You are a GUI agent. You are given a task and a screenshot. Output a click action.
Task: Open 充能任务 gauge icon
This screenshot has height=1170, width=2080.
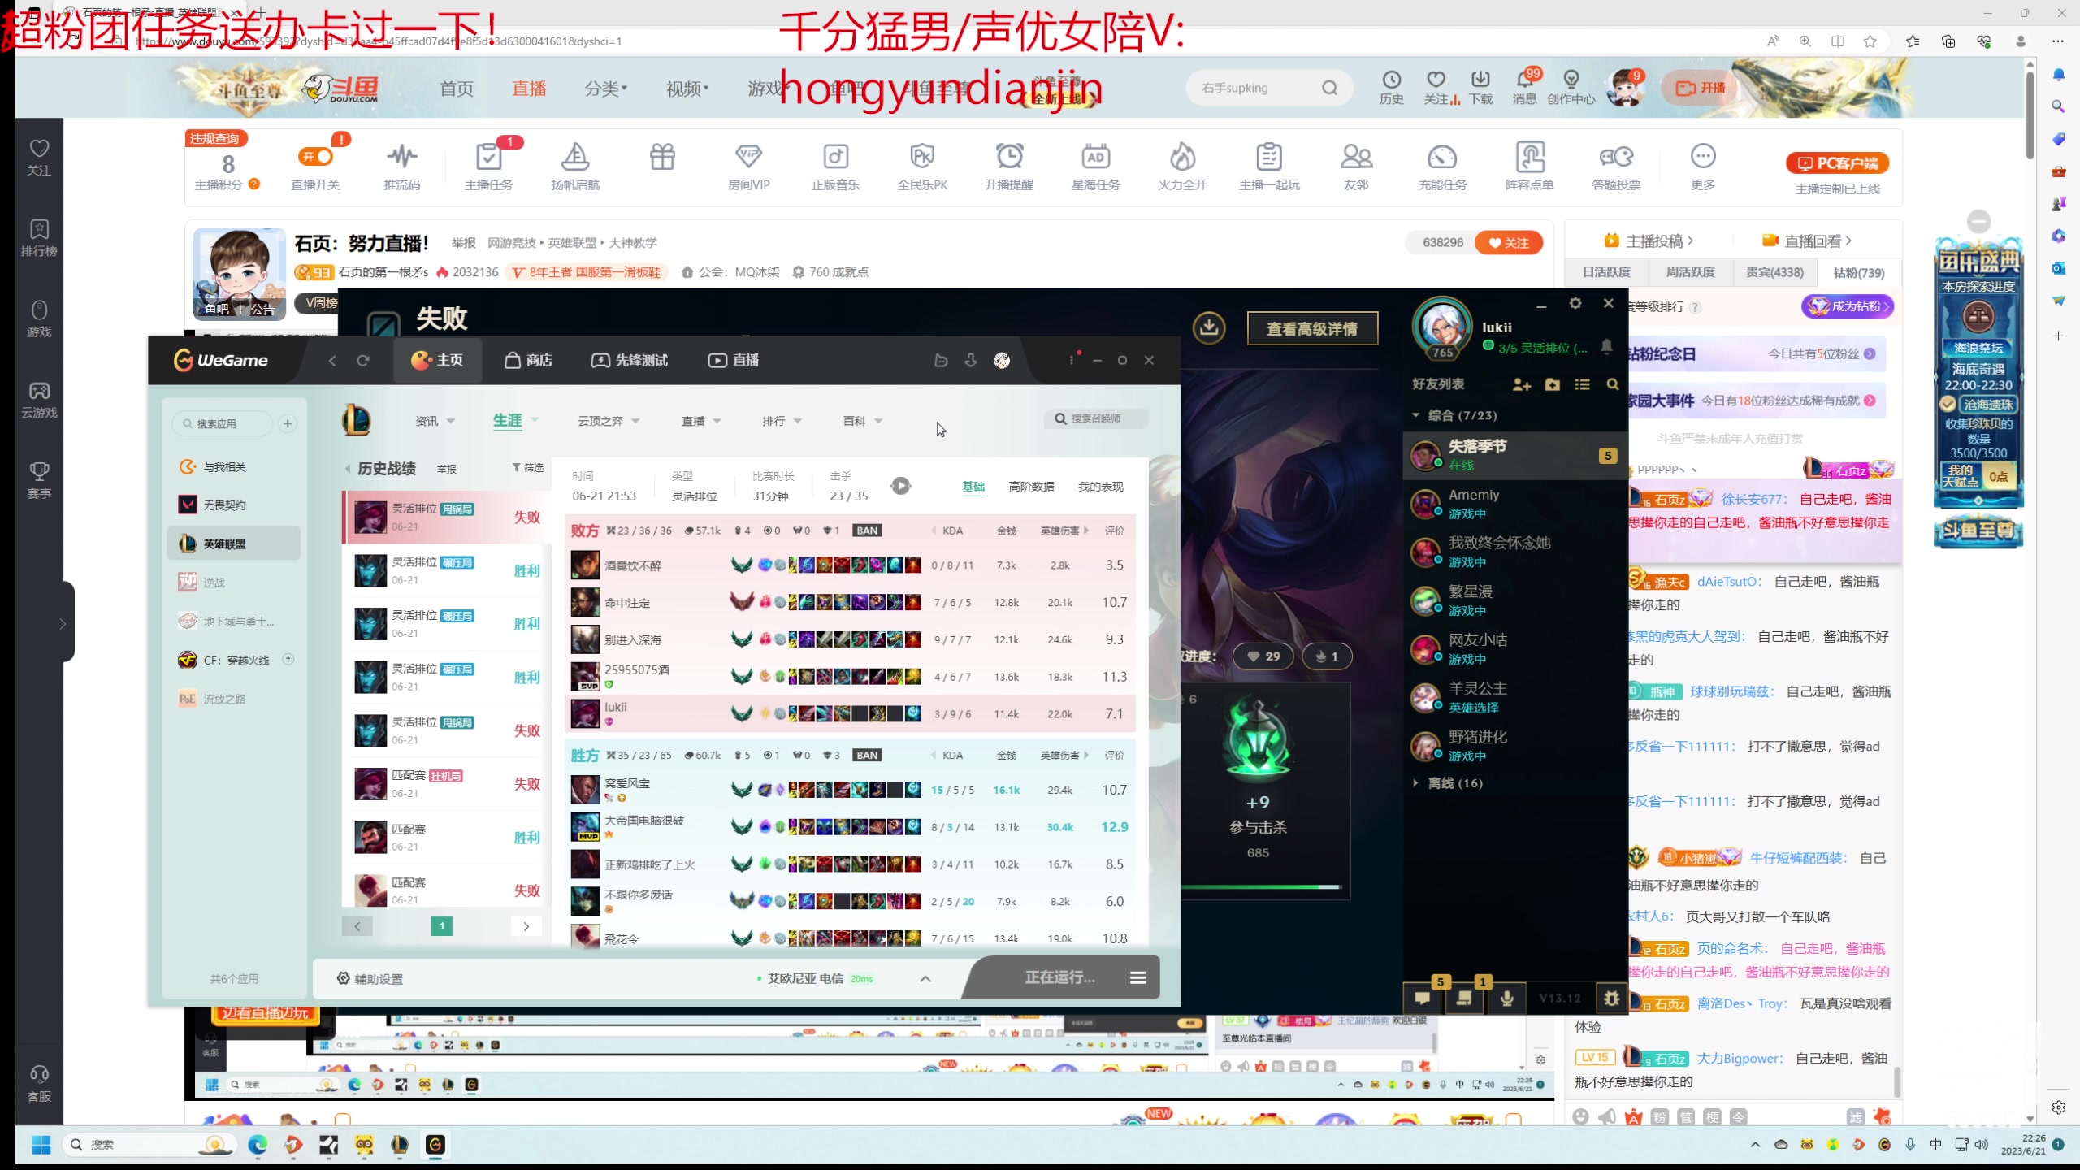(x=1442, y=167)
